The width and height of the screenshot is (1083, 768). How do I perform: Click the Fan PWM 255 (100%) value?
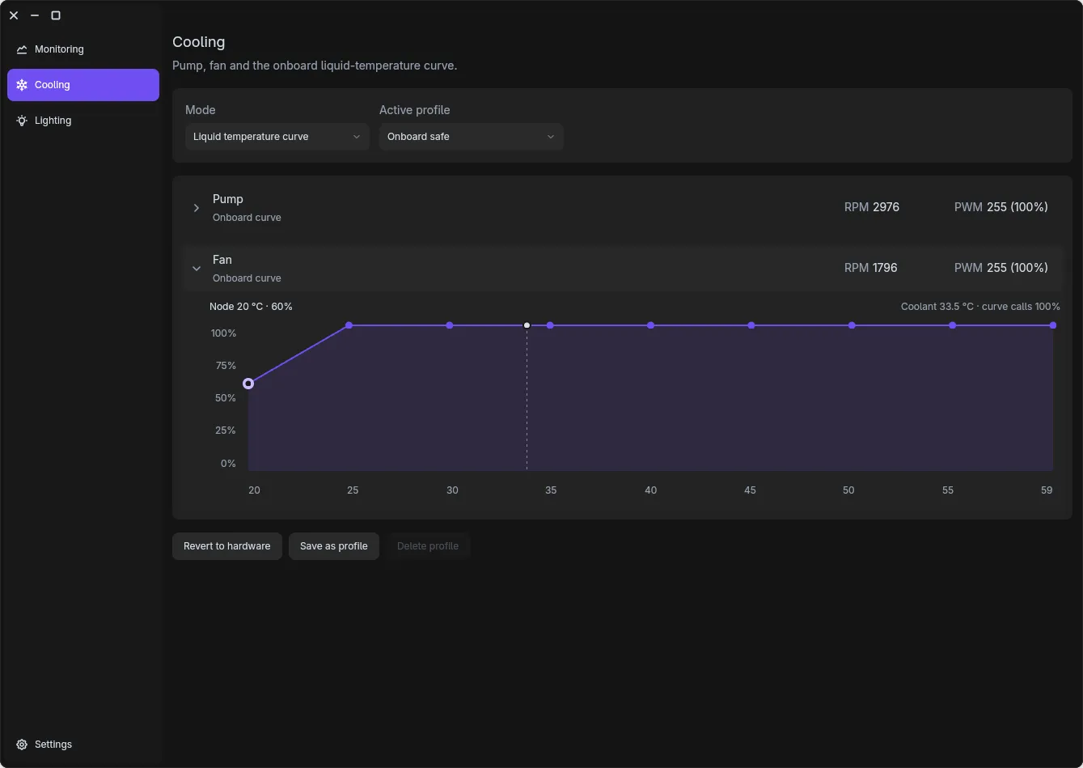[x=1017, y=268]
